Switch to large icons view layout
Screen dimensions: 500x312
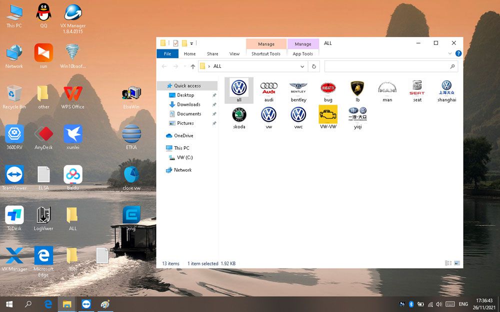pyautogui.click(x=457, y=263)
